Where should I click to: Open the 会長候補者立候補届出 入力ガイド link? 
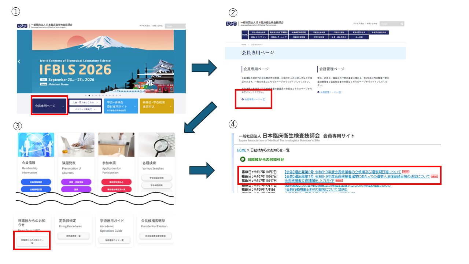(x=309, y=181)
